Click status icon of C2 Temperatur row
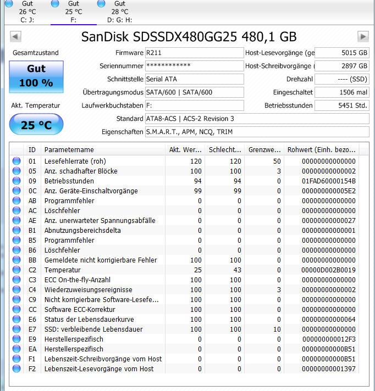This screenshot has width=375, height=391. (16, 270)
